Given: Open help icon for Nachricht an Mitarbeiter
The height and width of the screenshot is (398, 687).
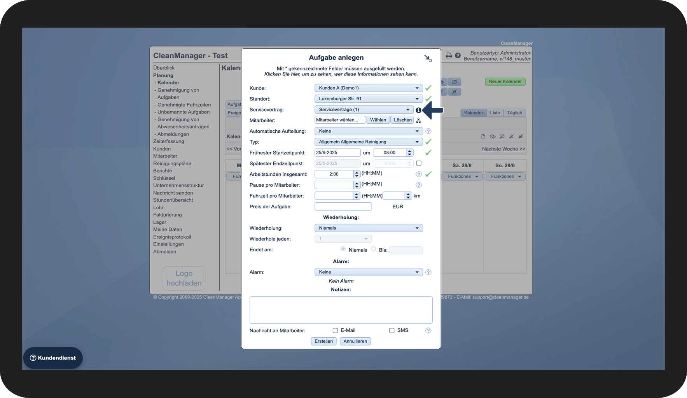Looking at the screenshot, I should click(428, 331).
